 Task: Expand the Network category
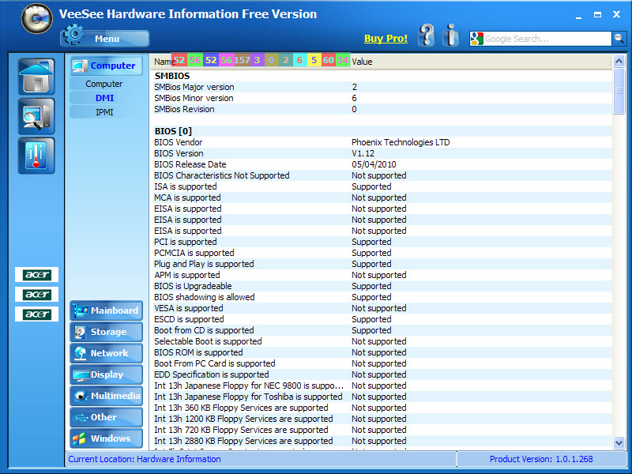pyautogui.click(x=106, y=353)
